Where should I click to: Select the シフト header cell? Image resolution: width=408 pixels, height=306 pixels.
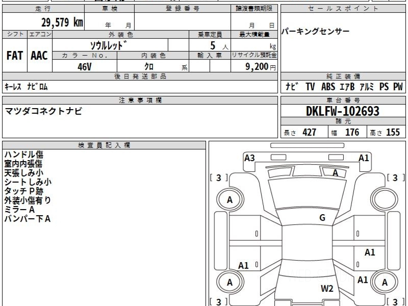[15, 34]
